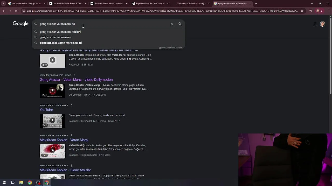This screenshot has width=332, height=186.
Task: Select suggestion 'genç atsızlar vatan marşı sözleri'
Action: (108, 32)
